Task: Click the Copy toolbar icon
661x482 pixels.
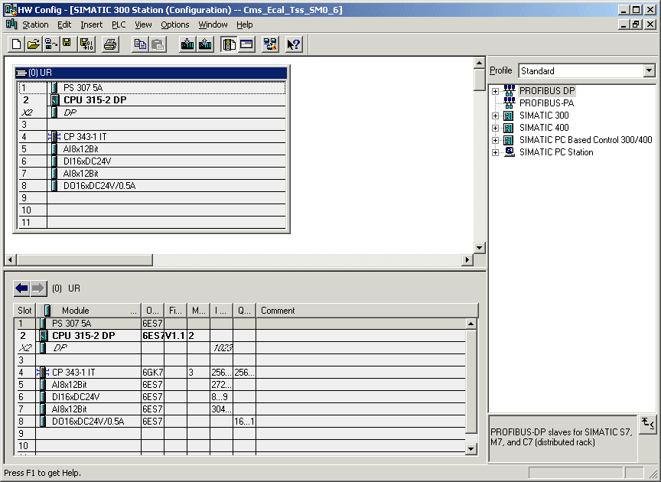Action: (140, 44)
